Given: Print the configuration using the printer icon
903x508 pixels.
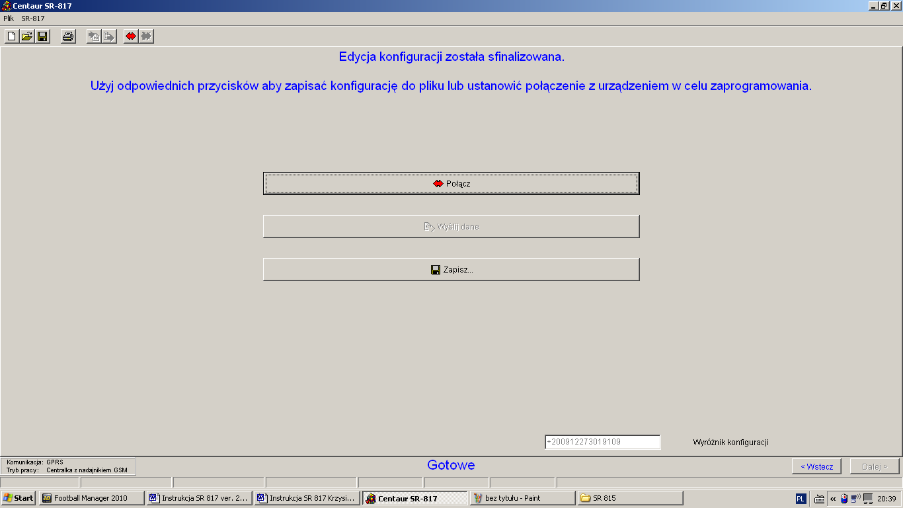Looking at the screenshot, I should pyautogui.click(x=68, y=36).
